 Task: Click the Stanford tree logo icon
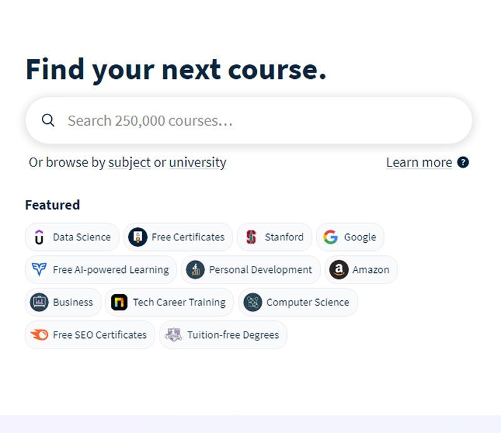tap(251, 237)
